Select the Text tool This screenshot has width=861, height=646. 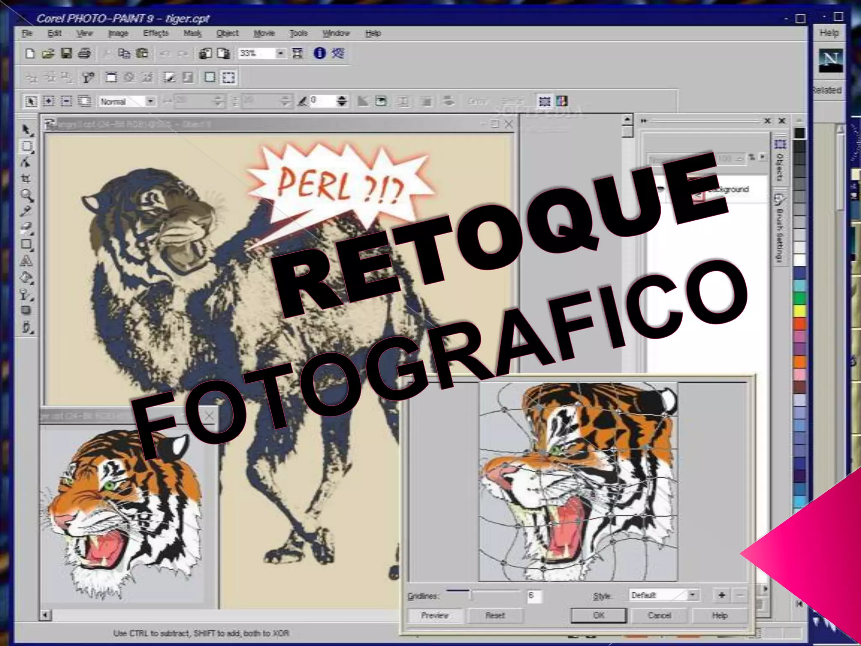(x=26, y=261)
